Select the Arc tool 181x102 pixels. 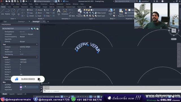tap(19, 12)
